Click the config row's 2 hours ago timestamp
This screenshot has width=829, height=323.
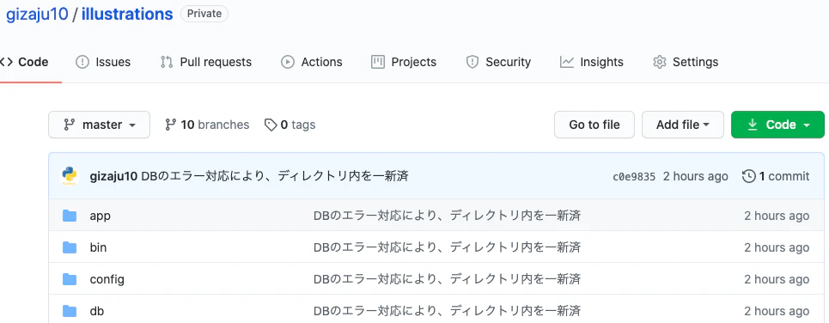pyautogui.click(x=777, y=279)
